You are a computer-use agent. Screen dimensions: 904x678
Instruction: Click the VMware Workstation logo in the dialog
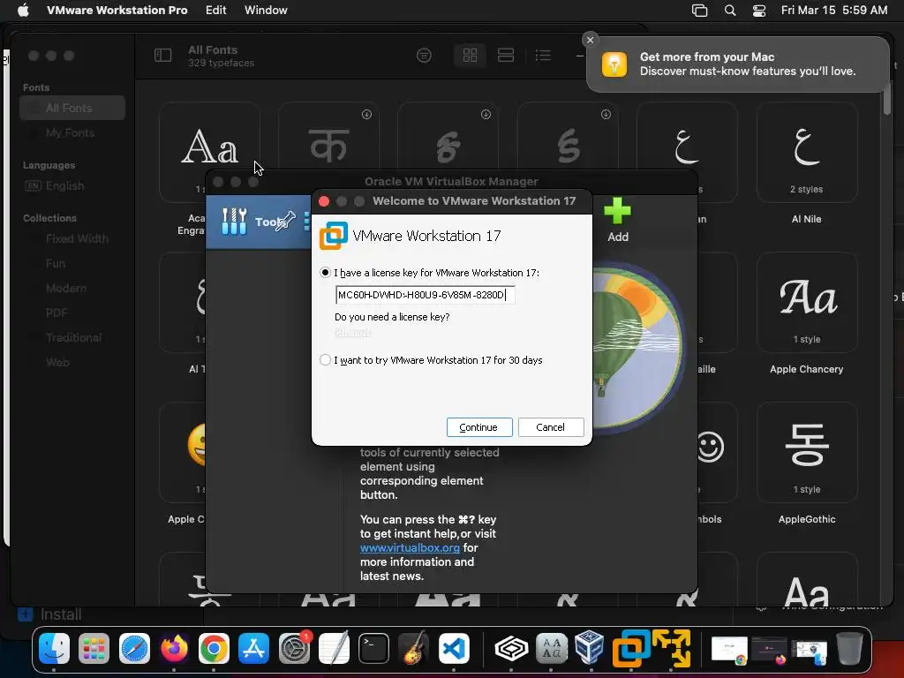(x=333, y=236)
